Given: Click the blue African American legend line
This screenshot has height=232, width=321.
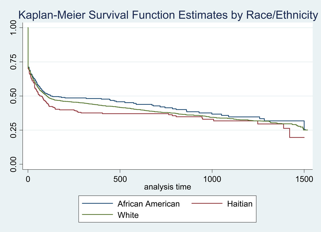Looking at the screenshot, I should [x=98, y=204].
